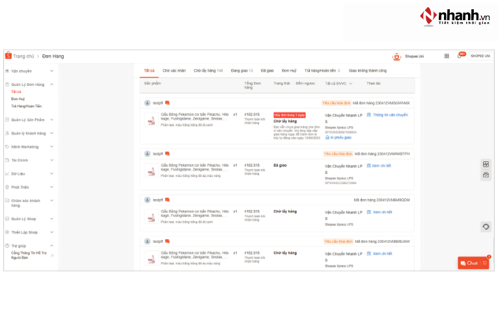Expand the Phát Triển section
This screenshot has height=311, width=498.
click(52, 187)
